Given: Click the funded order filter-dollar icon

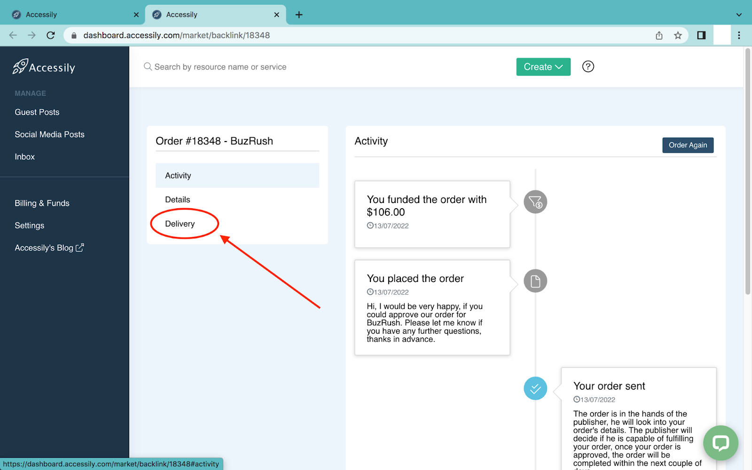Looking at the screenshot, I should (x=535, y=202).
